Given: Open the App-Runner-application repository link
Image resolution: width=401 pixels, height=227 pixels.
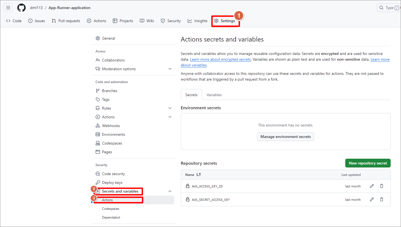Looking at the screenshot, I should tap(69, 8).
